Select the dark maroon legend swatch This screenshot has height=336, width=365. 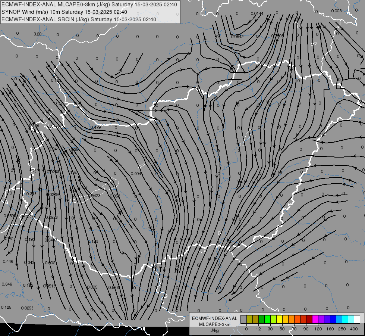point(309,319)
